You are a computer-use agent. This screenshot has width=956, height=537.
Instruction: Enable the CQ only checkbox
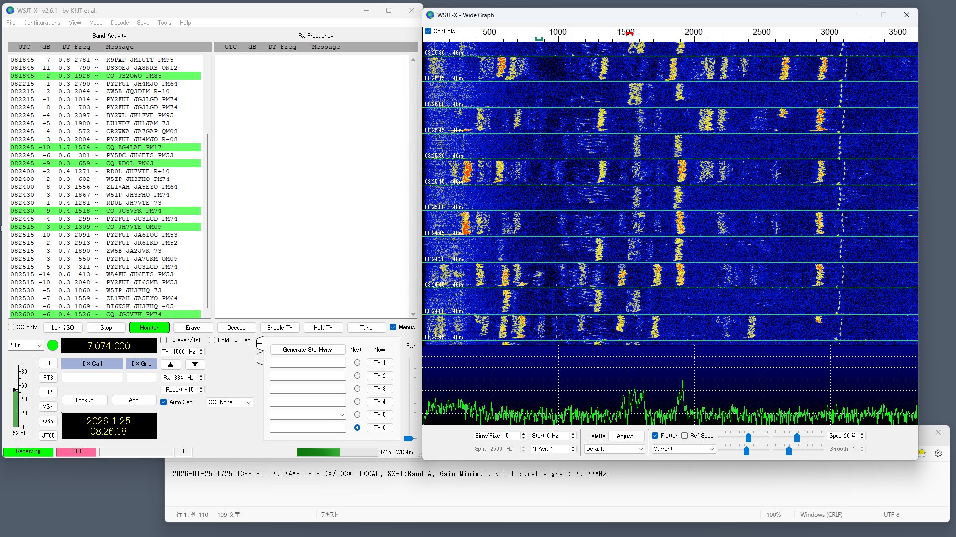pyautogui.click(x=11, y=327)
